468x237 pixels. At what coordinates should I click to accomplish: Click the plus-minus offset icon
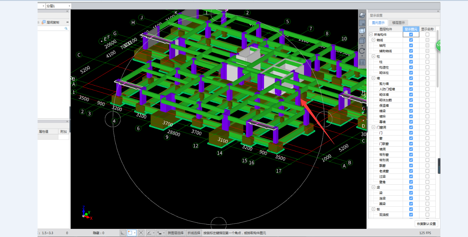pos(160,233)
